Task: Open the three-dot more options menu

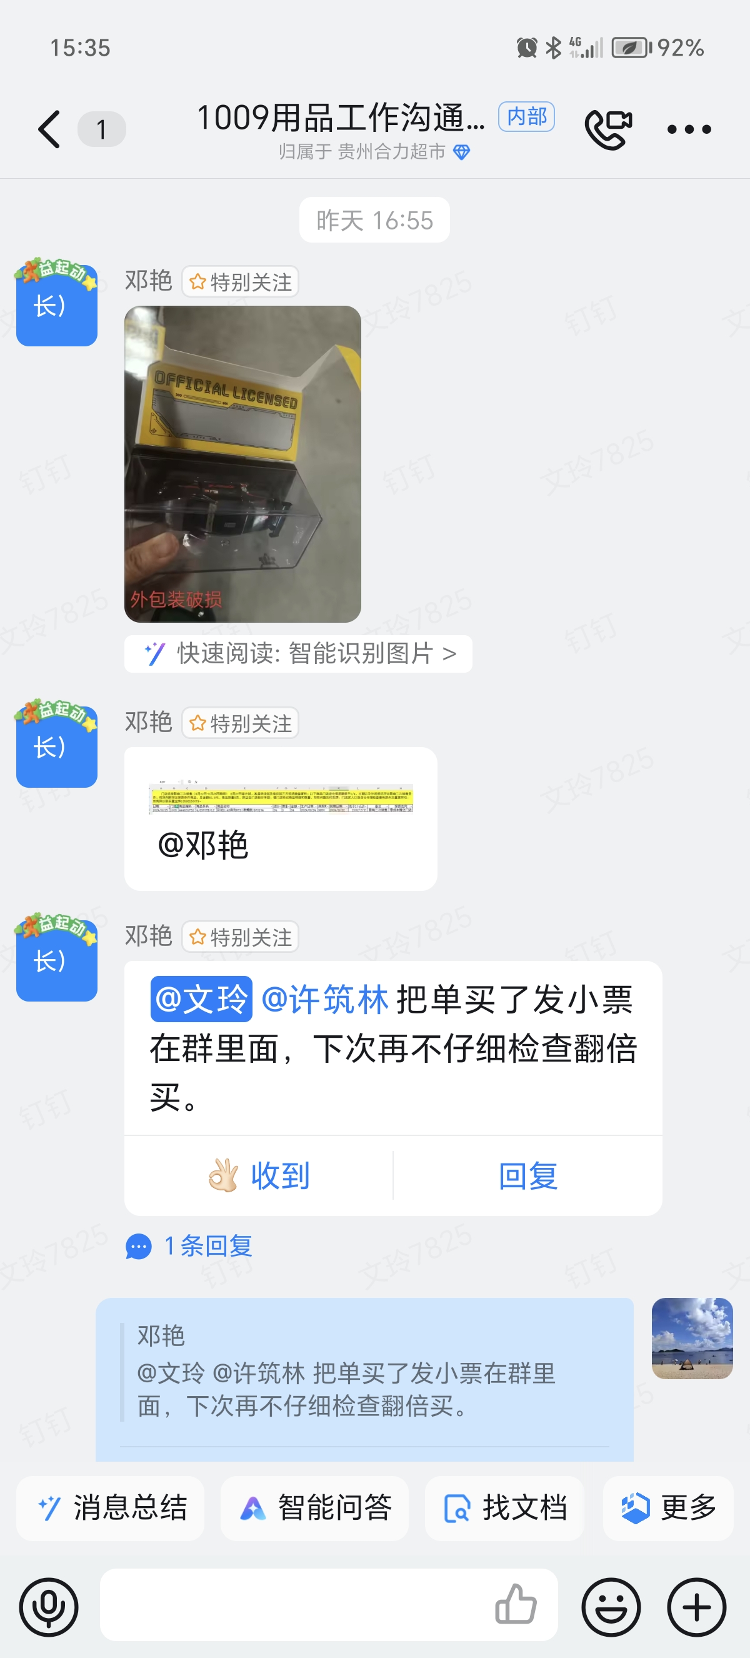Action: point(689,129)
